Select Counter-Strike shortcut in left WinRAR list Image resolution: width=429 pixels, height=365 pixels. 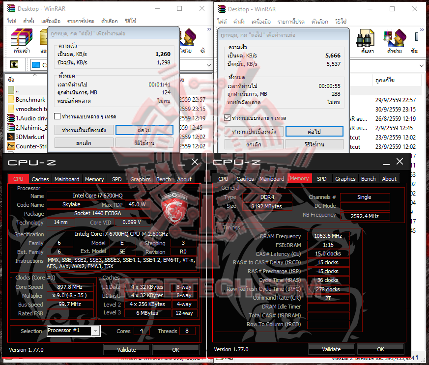coord(28,146)
